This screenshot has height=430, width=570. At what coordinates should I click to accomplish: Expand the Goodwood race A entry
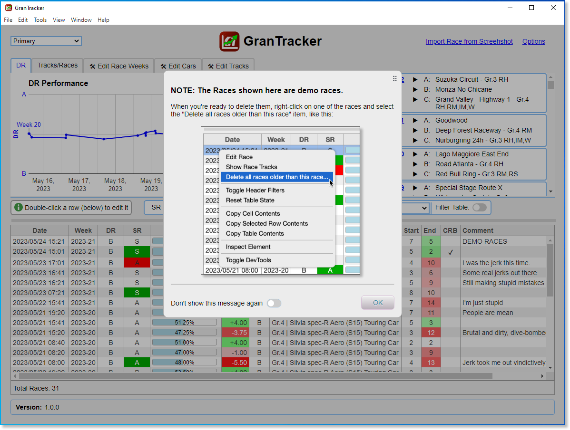(415, 121)
